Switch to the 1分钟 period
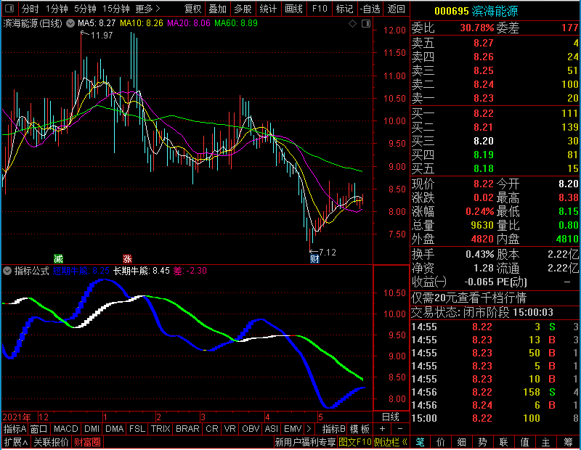This screenshot has height=450, width=581. (57, 9)
